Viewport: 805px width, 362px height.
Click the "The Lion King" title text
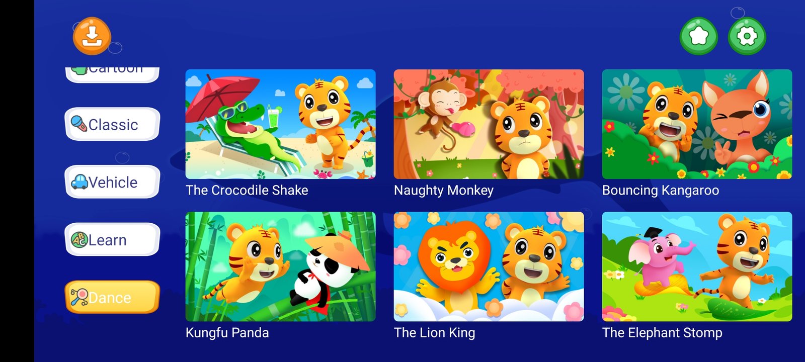[435, 333]
